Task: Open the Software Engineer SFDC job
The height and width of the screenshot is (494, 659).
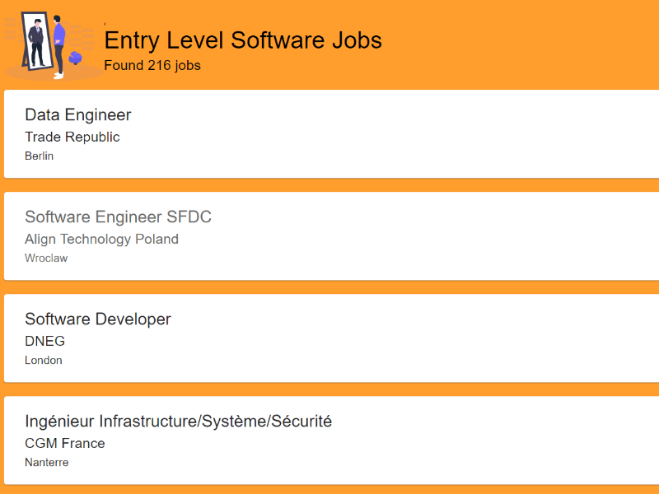Action: pos(118,217)
